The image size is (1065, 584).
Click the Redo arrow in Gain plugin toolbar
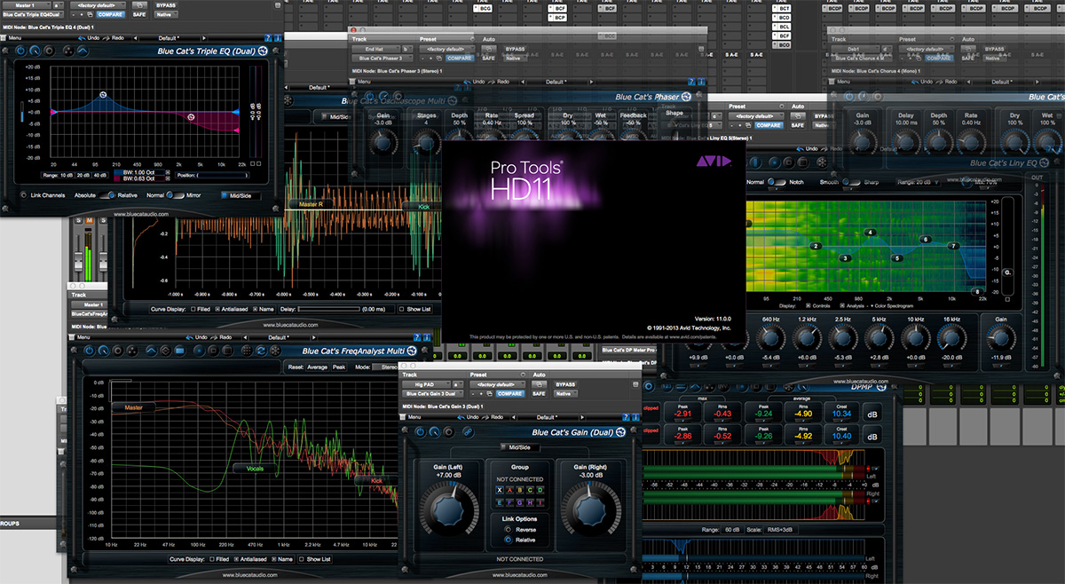487,417
